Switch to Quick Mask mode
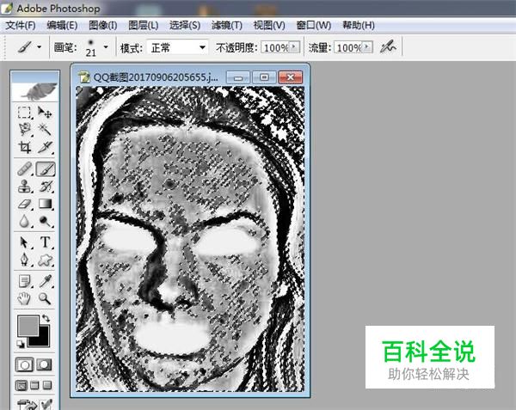The image size is (516, 410). (44, 364)
